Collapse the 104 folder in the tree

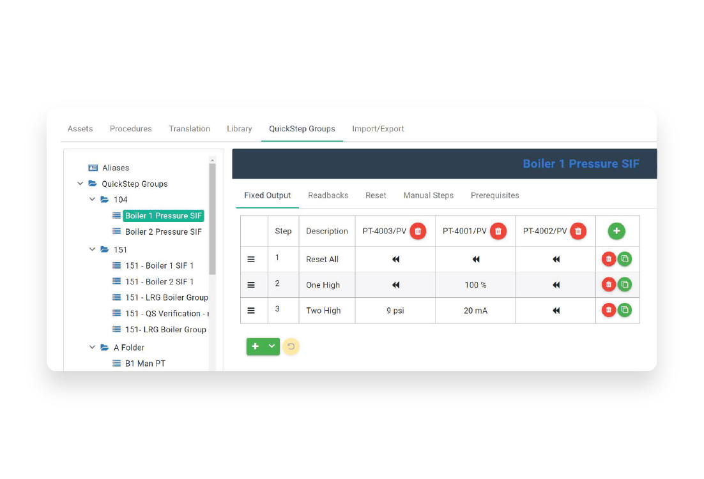(x=91, y=199)
